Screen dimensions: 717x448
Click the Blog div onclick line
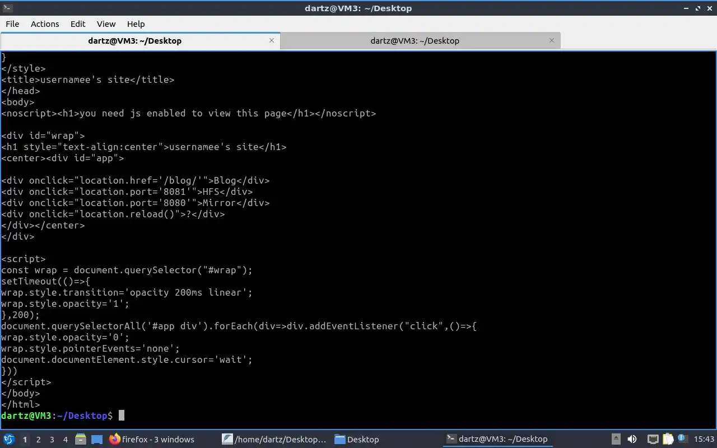pos(135,180)
